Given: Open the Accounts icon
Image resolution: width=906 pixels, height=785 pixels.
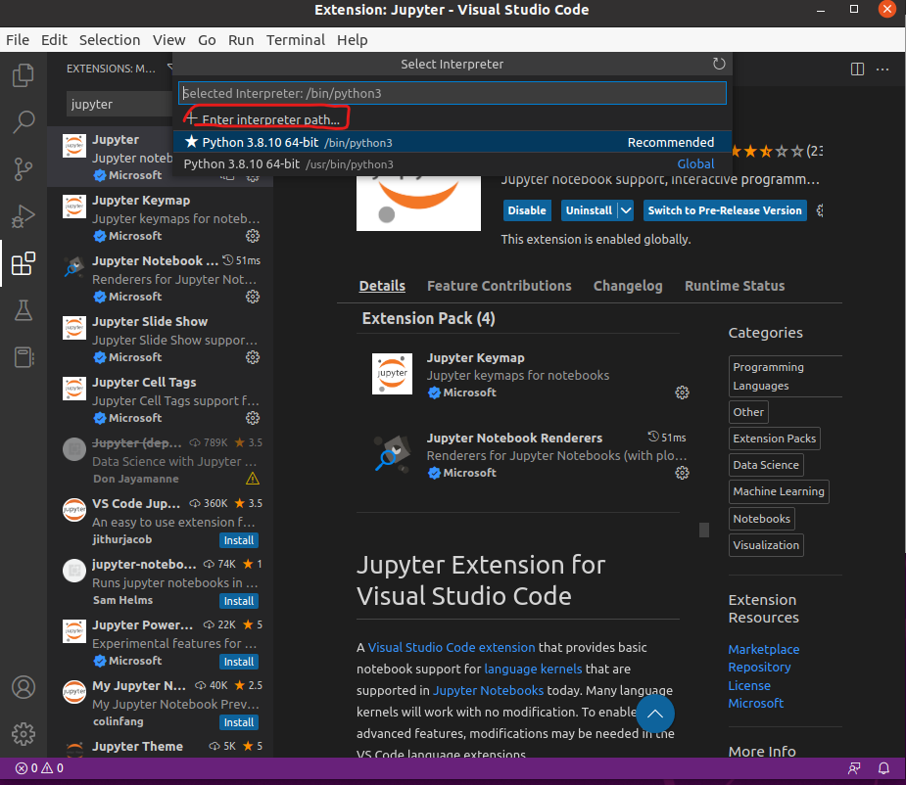Looking at the screenshot, I should (x=24, y=687).
